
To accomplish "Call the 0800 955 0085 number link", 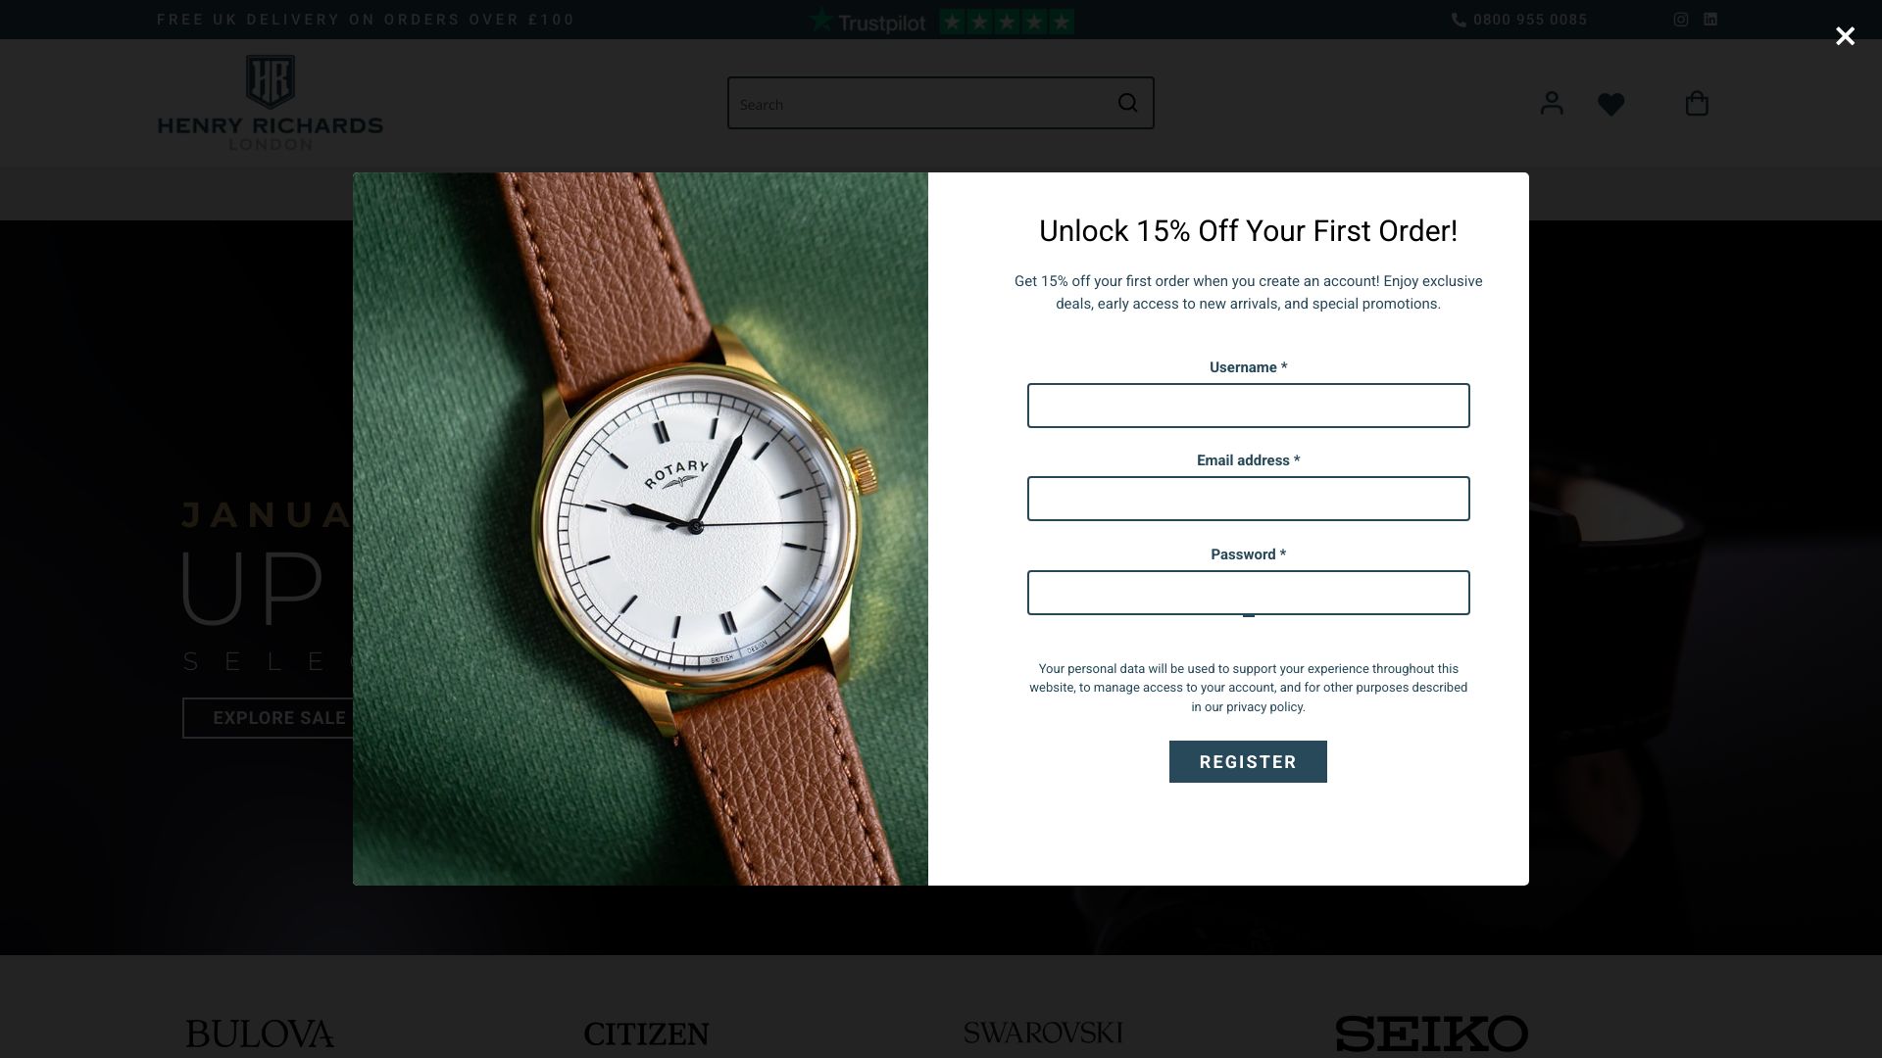I will tap(1519, 20).
